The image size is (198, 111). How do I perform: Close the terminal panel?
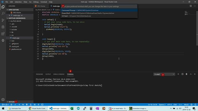pos(195,74)
